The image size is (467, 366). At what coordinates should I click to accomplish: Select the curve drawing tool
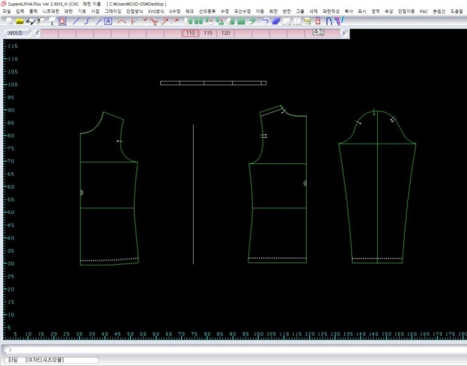pos(87,21)
